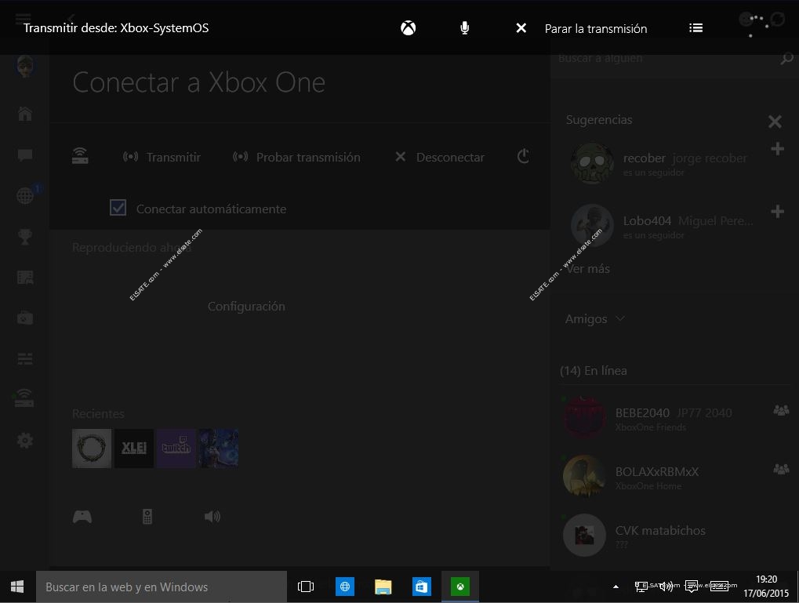Open the Windows Store from the taskbar

point(421,587)
